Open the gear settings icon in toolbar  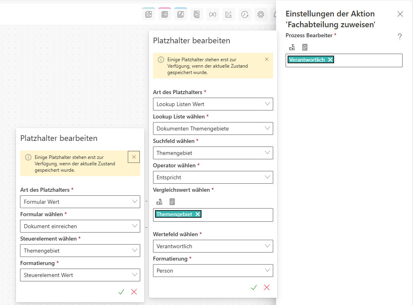[x=261, y=14]
